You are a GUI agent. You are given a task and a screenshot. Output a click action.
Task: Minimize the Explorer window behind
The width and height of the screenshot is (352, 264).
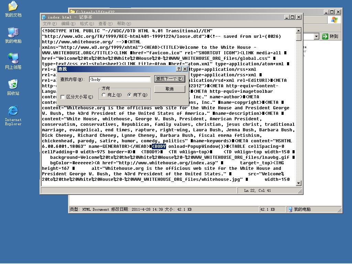[x=327, y=12]
